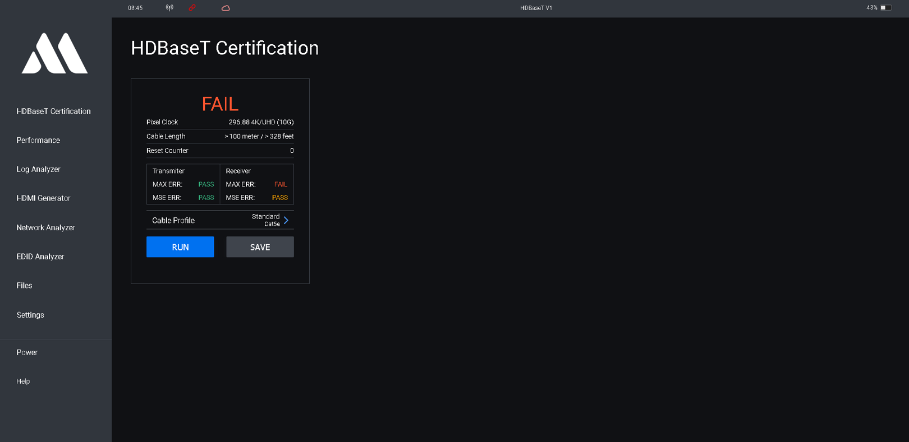This screenshot has height=442, width=909.
Task: Click the Reset Counter value '0'
Action: (x=292, y=151)
